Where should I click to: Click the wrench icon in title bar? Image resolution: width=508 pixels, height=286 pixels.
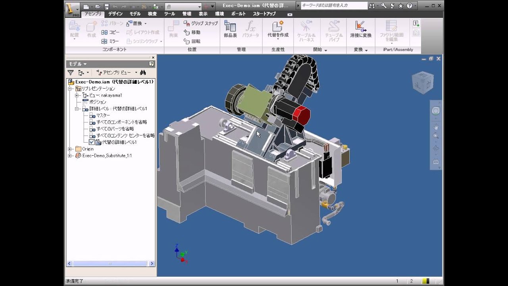pos(384,6)
